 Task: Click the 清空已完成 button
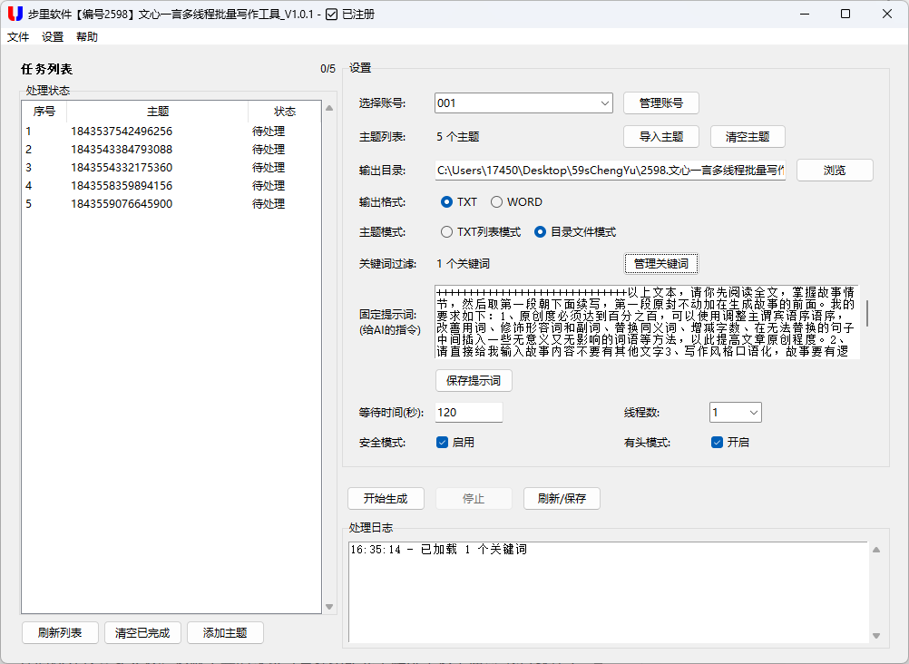tap(142, 632)
